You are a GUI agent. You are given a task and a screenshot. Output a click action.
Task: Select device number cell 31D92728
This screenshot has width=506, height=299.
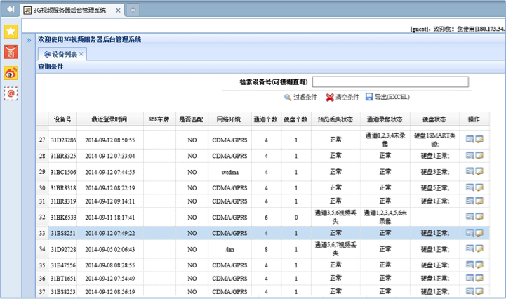63,249
